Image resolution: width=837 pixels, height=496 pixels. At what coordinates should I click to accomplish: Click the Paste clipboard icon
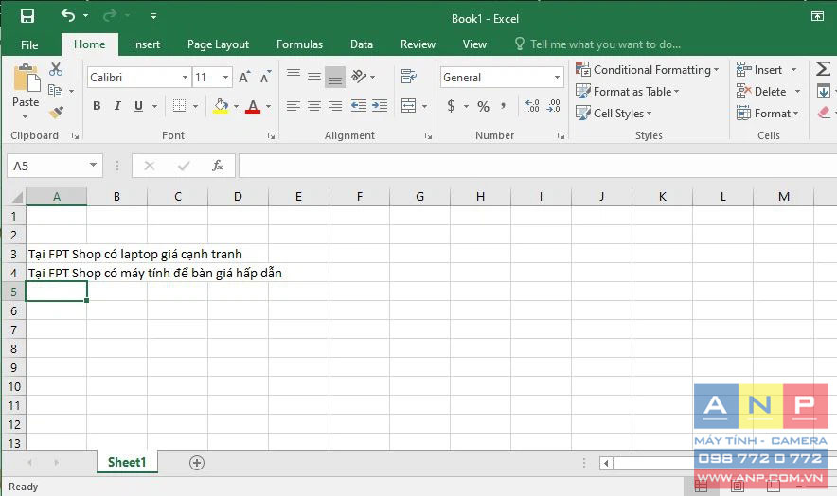[x=27, y=78]
